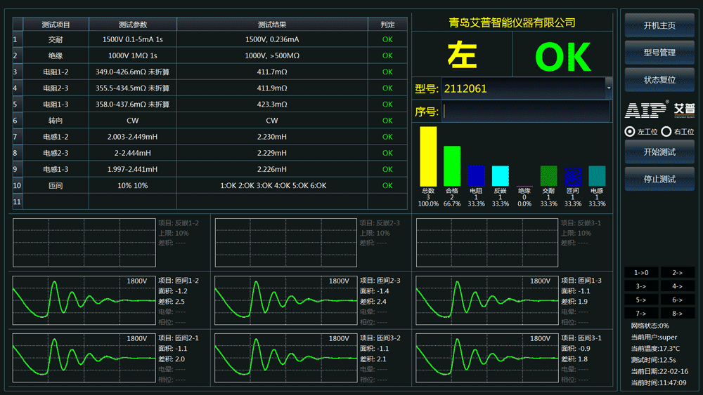703x395 pixels.
Task: Toggle the 1->0 channel indicator
Action: [x=641, y=272]
